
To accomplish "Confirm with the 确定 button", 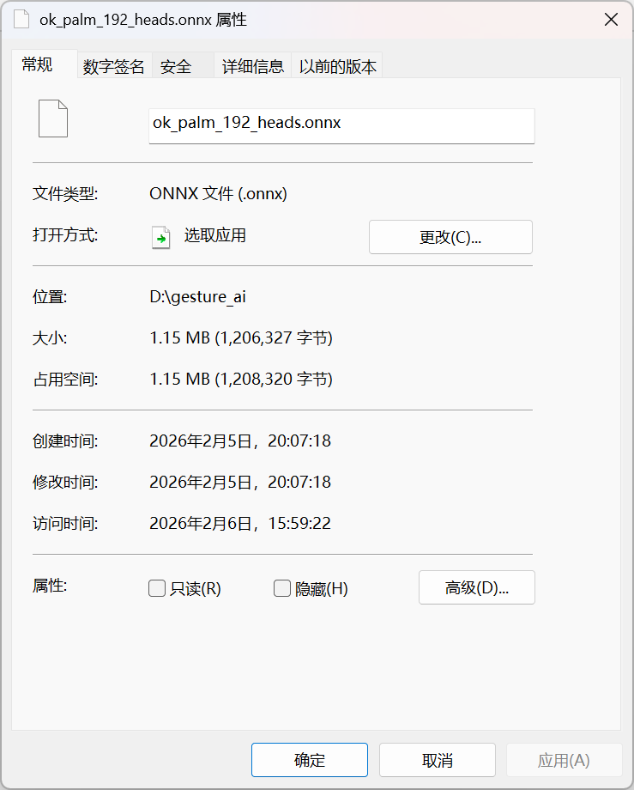I will tap(310, 760).
